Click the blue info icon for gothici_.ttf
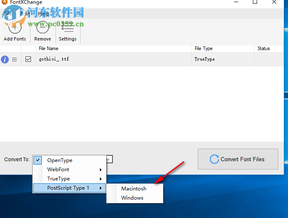This screenshot has height=218, width=288. coord(5,59)
